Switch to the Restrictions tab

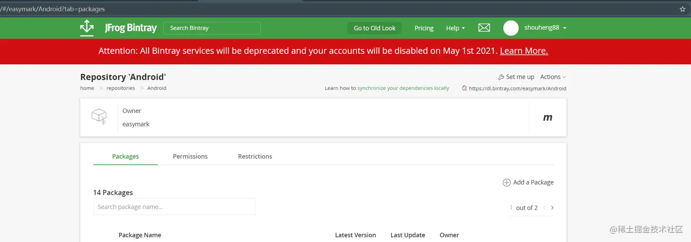255,156
